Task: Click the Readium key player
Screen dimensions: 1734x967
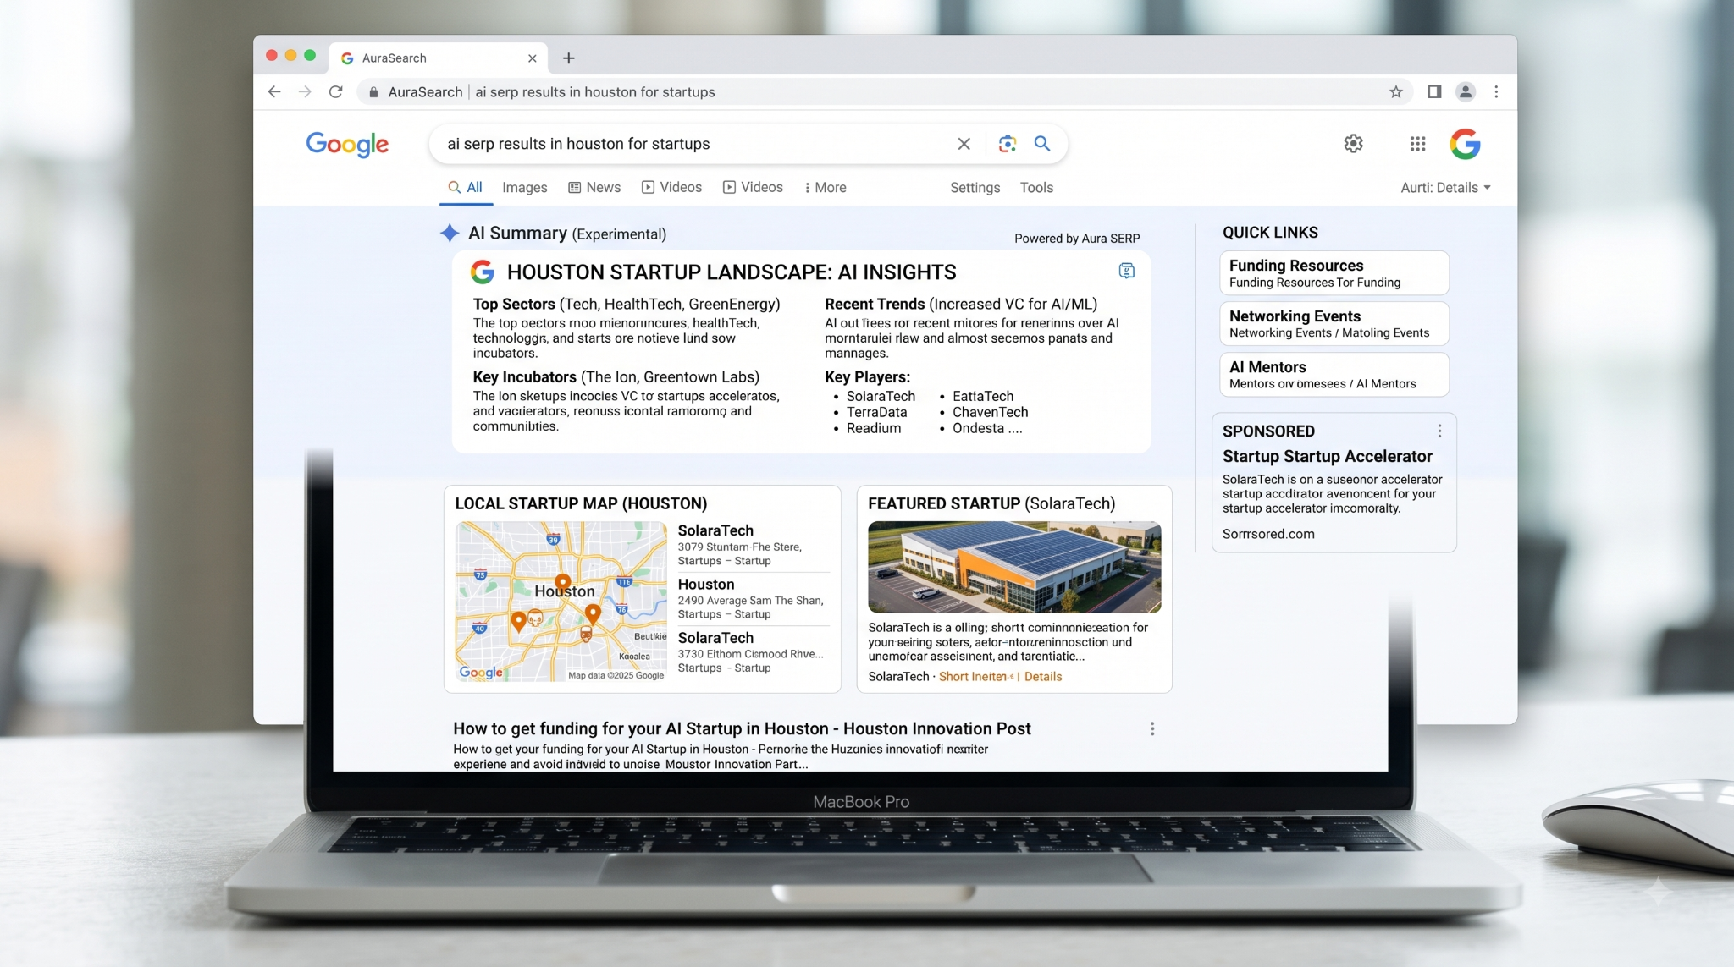Action: 874,428
